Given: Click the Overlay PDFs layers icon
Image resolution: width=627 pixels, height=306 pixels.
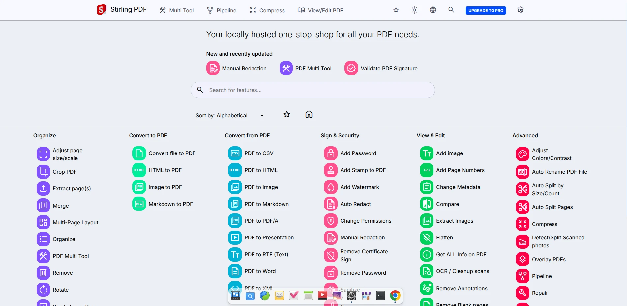Looking at the screenshot, I should click(522, 259).
